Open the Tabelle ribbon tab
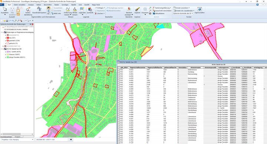 [x=73, y=5]
